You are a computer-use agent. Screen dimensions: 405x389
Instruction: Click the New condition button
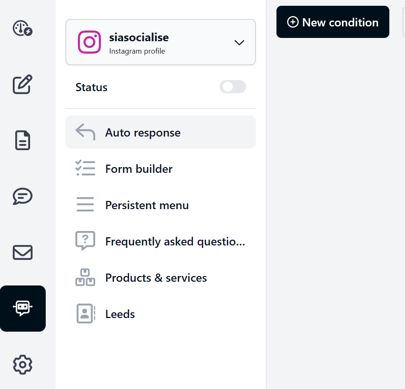pyautogui.click(x=332, y=22)
